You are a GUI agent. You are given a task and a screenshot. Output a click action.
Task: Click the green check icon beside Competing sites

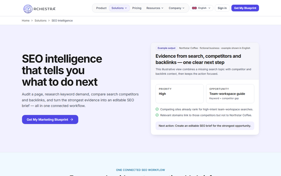[x=157, y=109]
